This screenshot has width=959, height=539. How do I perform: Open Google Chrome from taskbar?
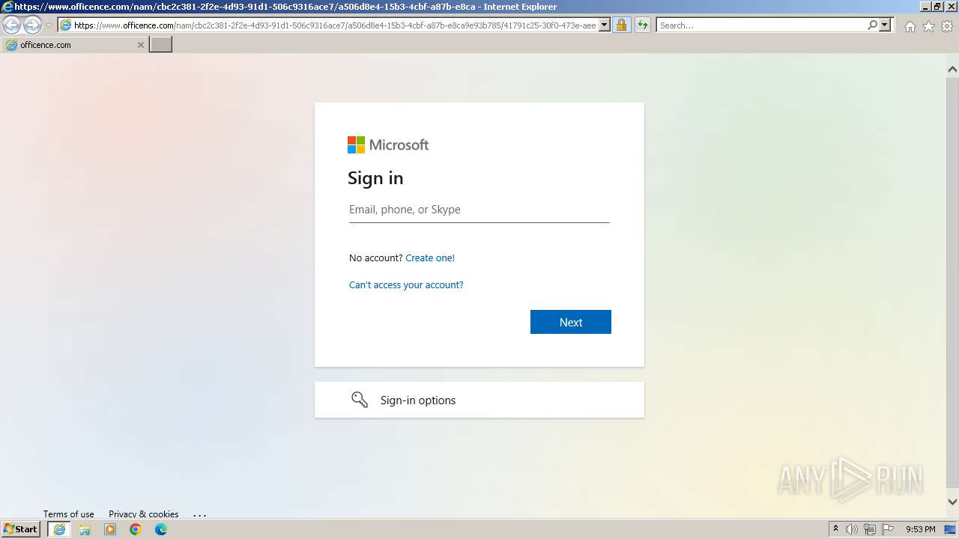point(136,529)
